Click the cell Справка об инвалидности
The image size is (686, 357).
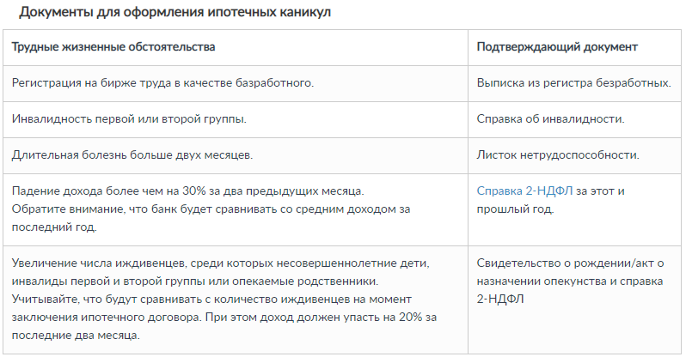click(x=574, y=119)
